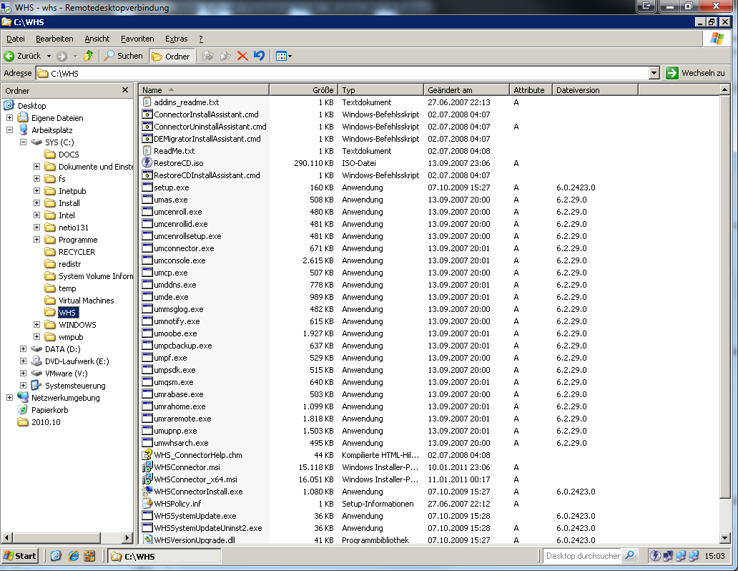Sort by the Größe column header
This screenshot has width=738, height=571.
pos(304,90)
